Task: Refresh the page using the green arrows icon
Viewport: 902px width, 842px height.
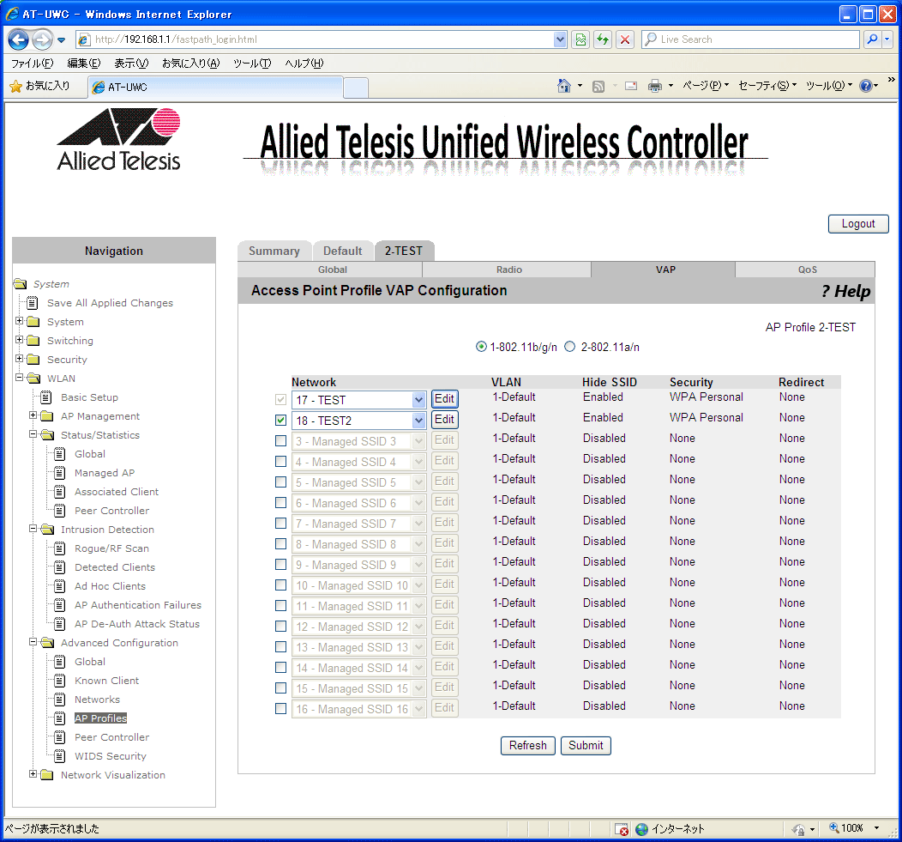Action: pos(603,39)
